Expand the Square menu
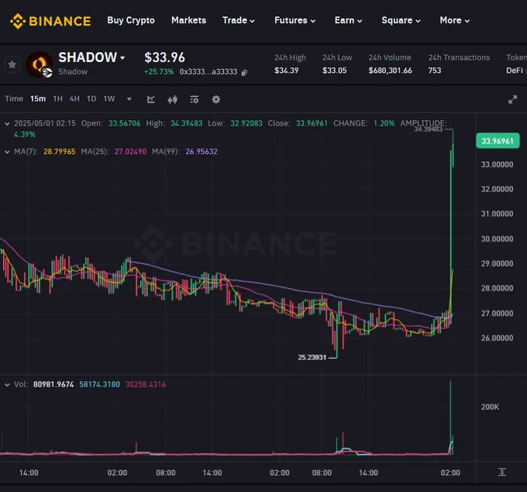527x492 pixels. click(401, 20)
